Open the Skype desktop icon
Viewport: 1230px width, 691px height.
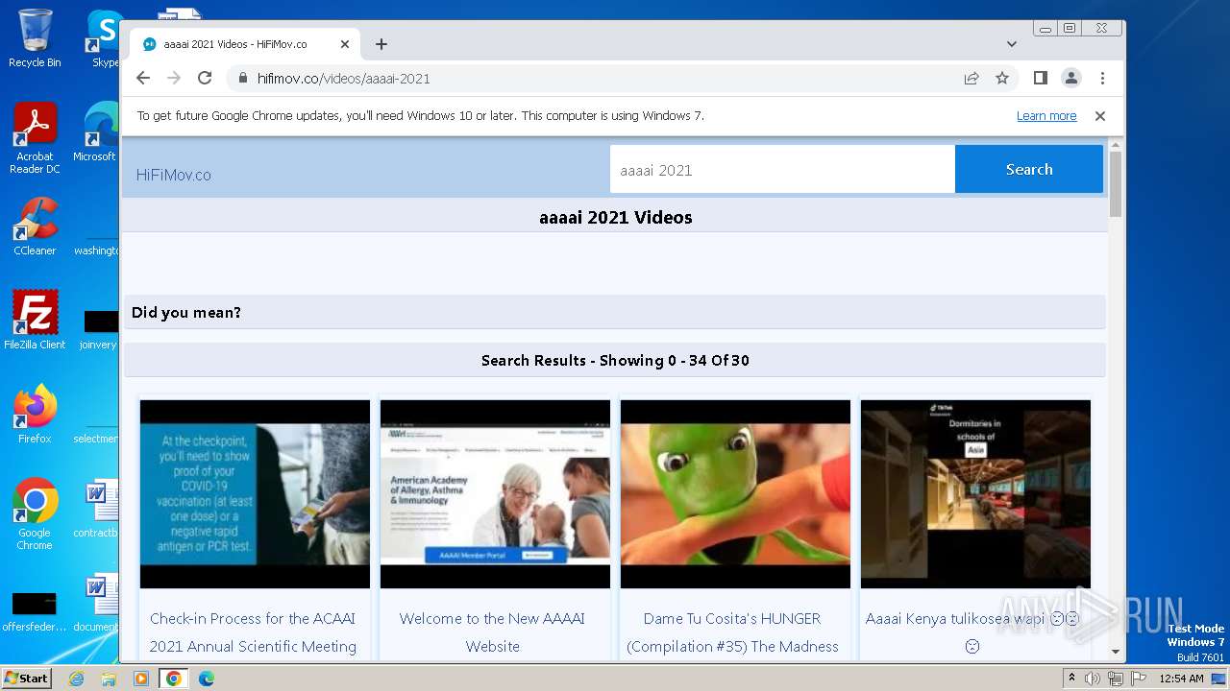pos(105,38)
